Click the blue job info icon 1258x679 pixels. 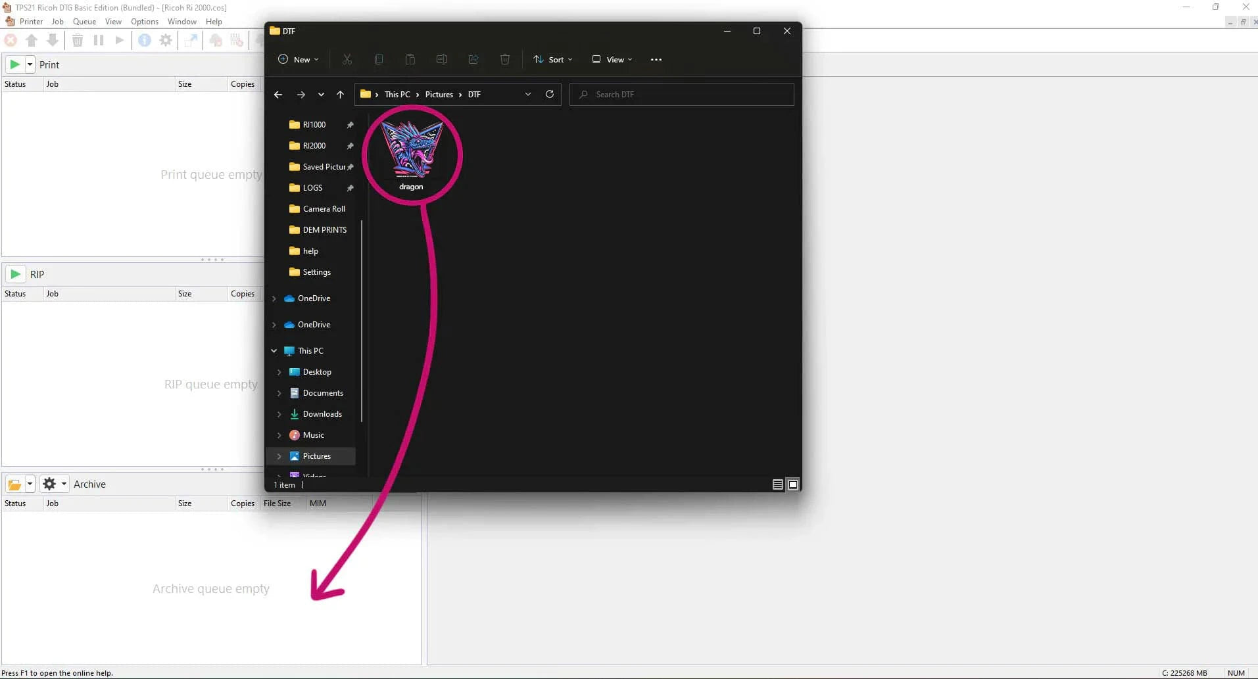pos(145,41)
